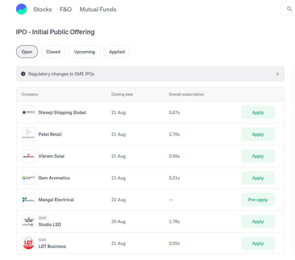
Task: Click the SME label above Studio LSD
Action: tap(42, 218)
